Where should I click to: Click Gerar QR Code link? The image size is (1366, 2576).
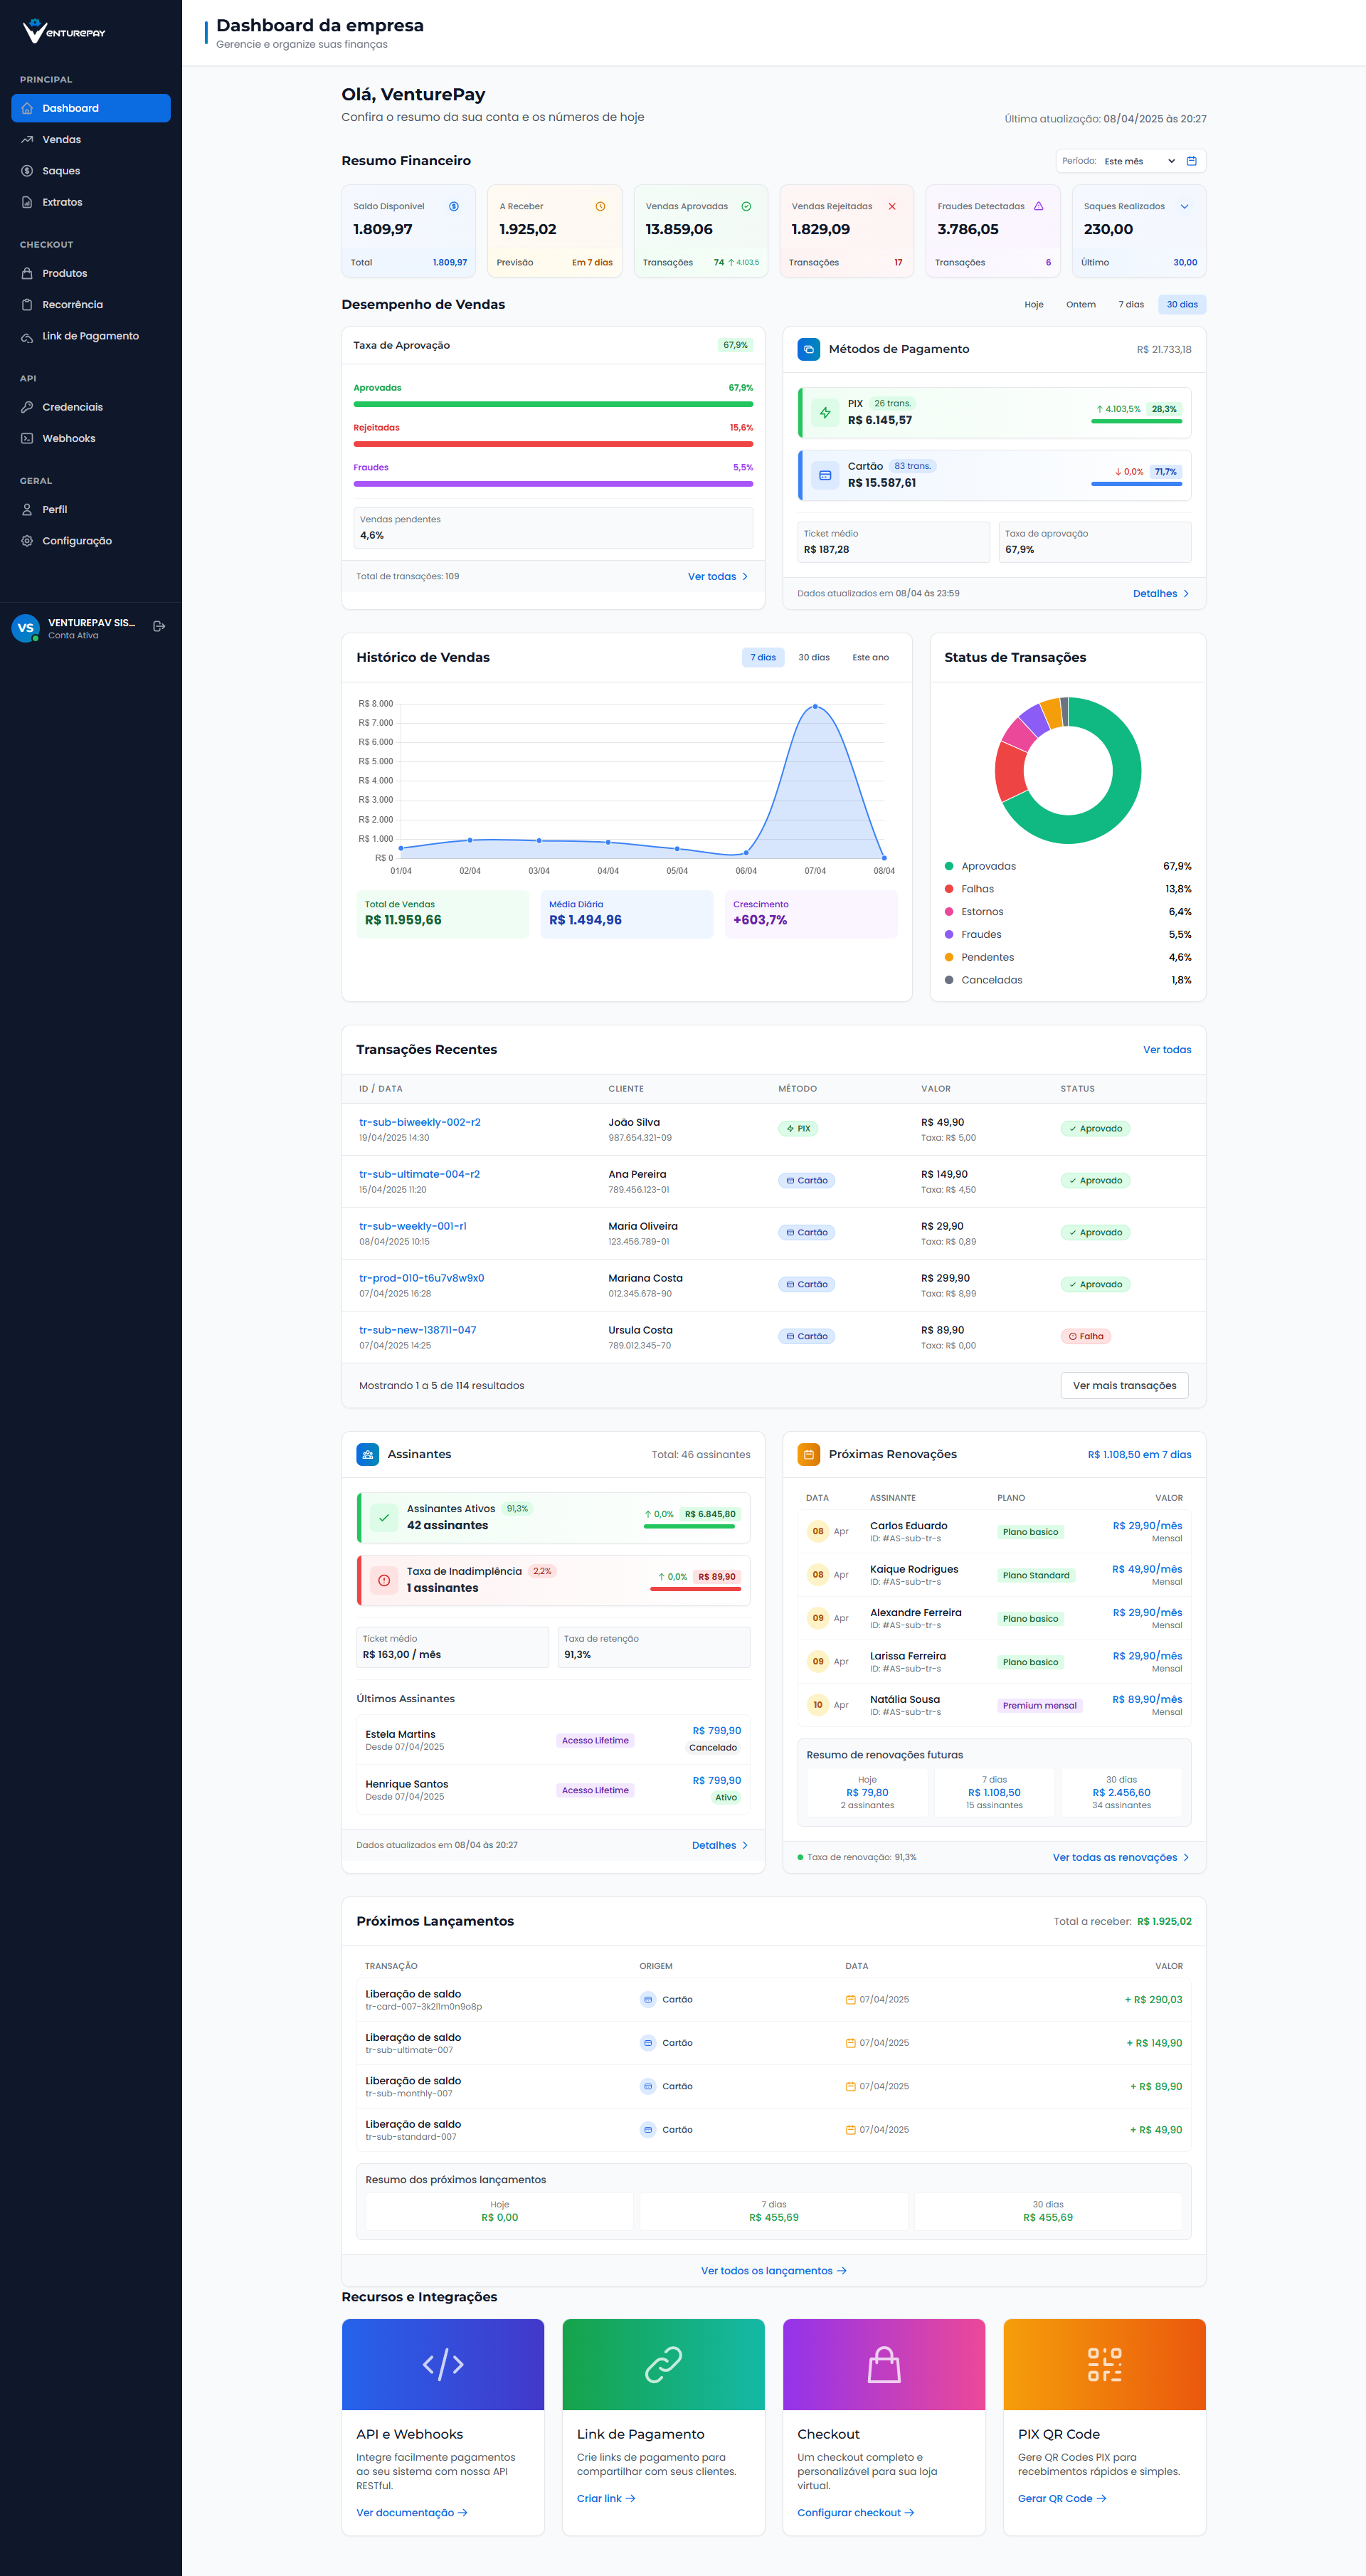(1062, 2499)
